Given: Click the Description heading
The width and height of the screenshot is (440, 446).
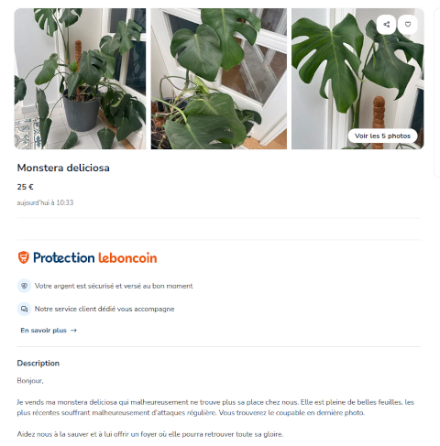Looking at the screenshot, I should [38, 363].
